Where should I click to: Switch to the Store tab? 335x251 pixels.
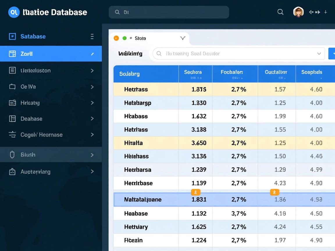pyautogui.click(x=140, y=38)
